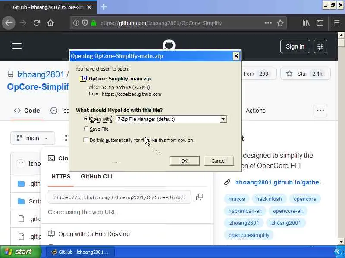Close the Opening OpCore-Simplify-main.zip dialog
Screen dimensions: 345x258
click(x=236, y=56)
